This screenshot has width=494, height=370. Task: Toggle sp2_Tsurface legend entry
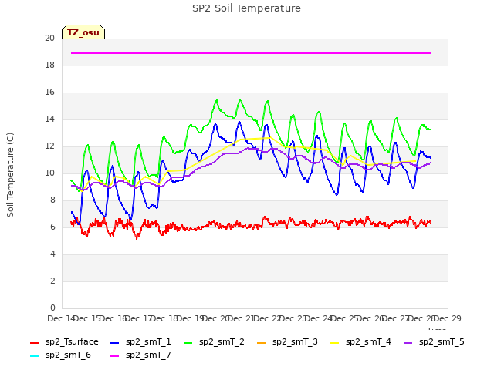pyautogui.click(x=64, y=342)
